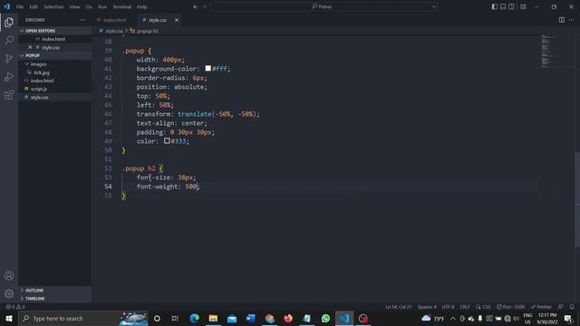Click the errors and warnings status indicator

pos(15,307)
